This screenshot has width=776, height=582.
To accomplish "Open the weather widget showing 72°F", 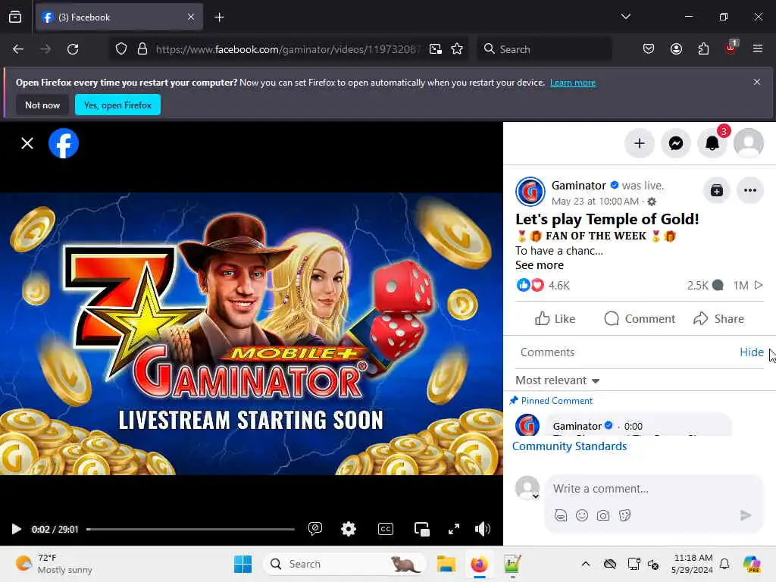I will [54, 564].
